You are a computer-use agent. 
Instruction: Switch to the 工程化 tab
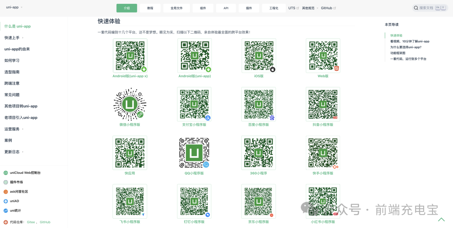point(273,8)
